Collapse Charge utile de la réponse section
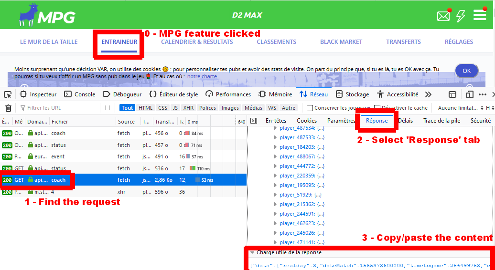The height and width of the screenshot is (270, 495). (252, 253)
